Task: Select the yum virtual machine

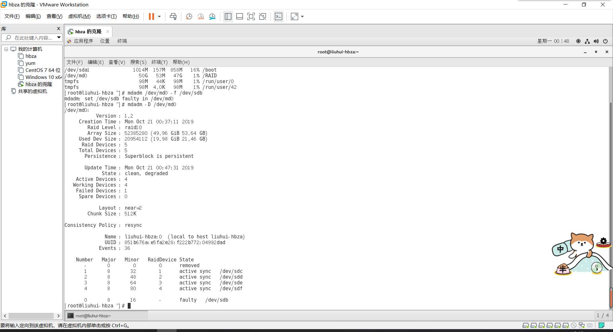Action: pyautogui.click(x=27, y=63)
